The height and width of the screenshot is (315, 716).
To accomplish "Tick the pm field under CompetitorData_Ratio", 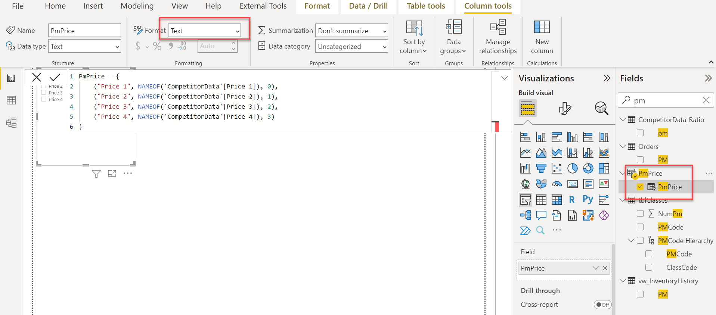I will point(640,133).
